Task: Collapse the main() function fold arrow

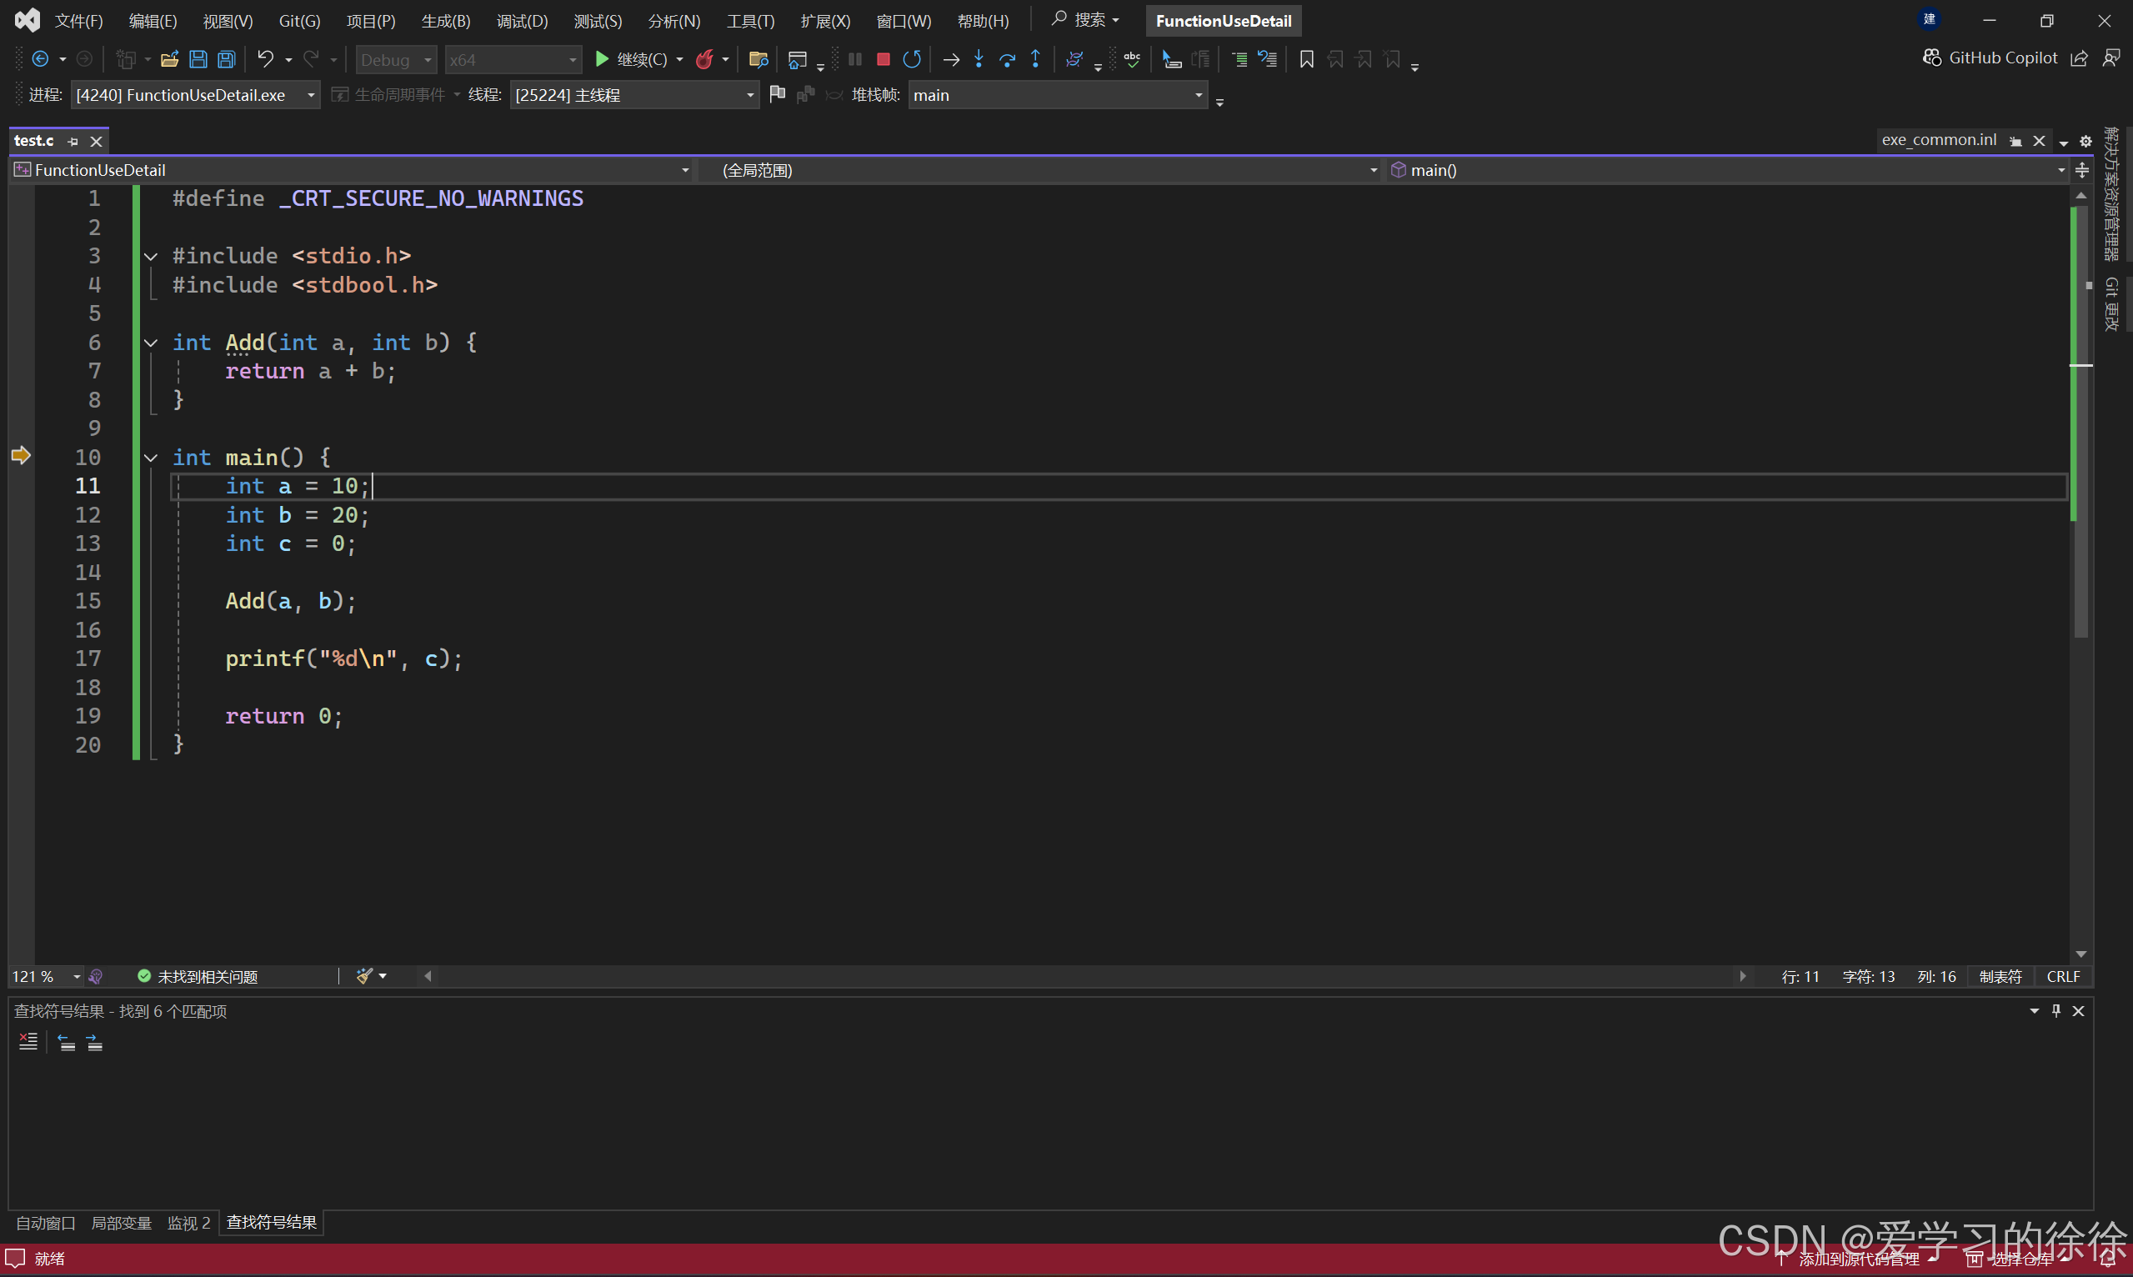Action: point(151,458)
